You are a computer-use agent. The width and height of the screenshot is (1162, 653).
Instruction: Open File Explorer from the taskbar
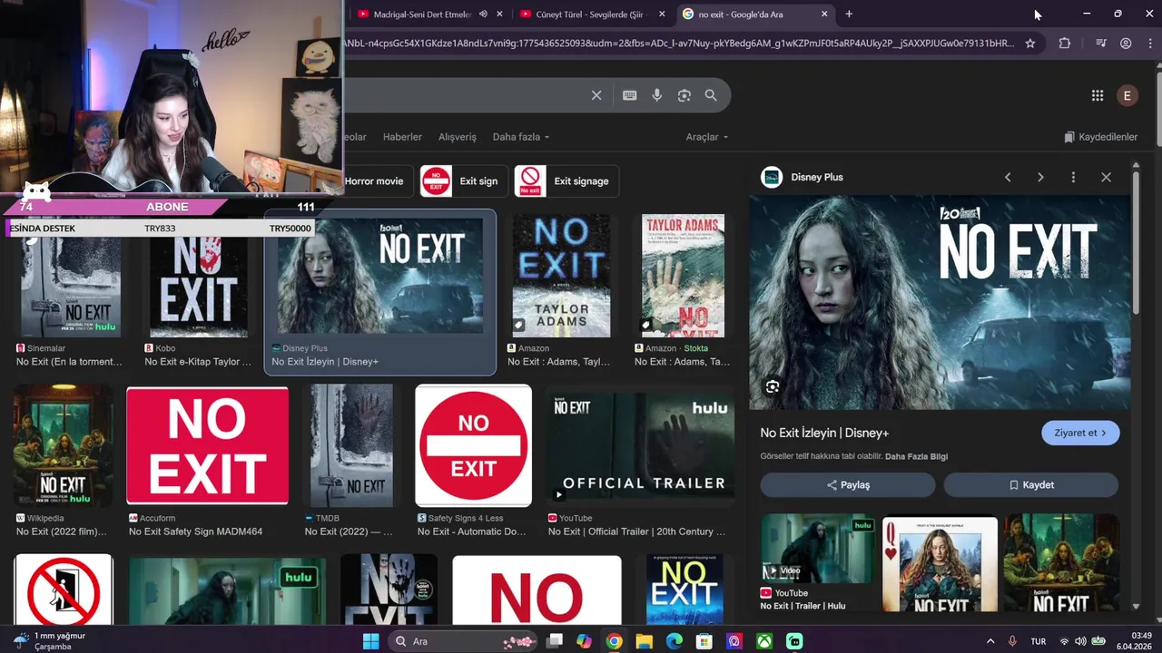tap(645, 641)
